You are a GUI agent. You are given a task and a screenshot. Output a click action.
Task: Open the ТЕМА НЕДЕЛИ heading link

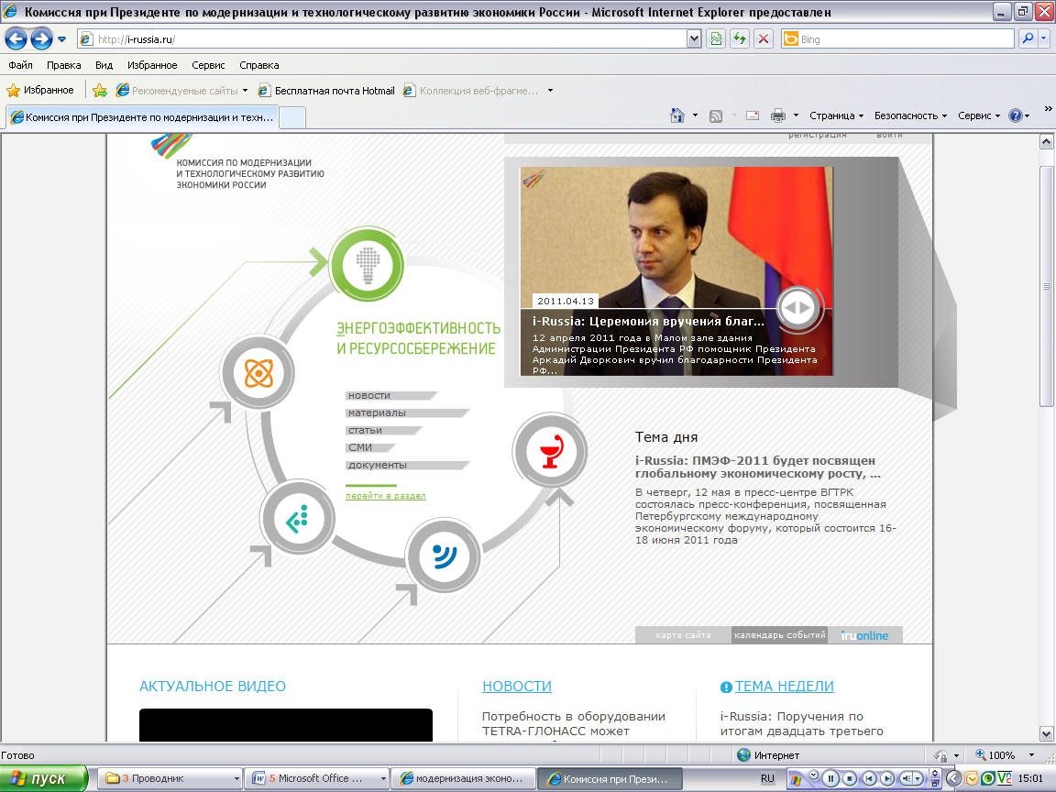784,687
